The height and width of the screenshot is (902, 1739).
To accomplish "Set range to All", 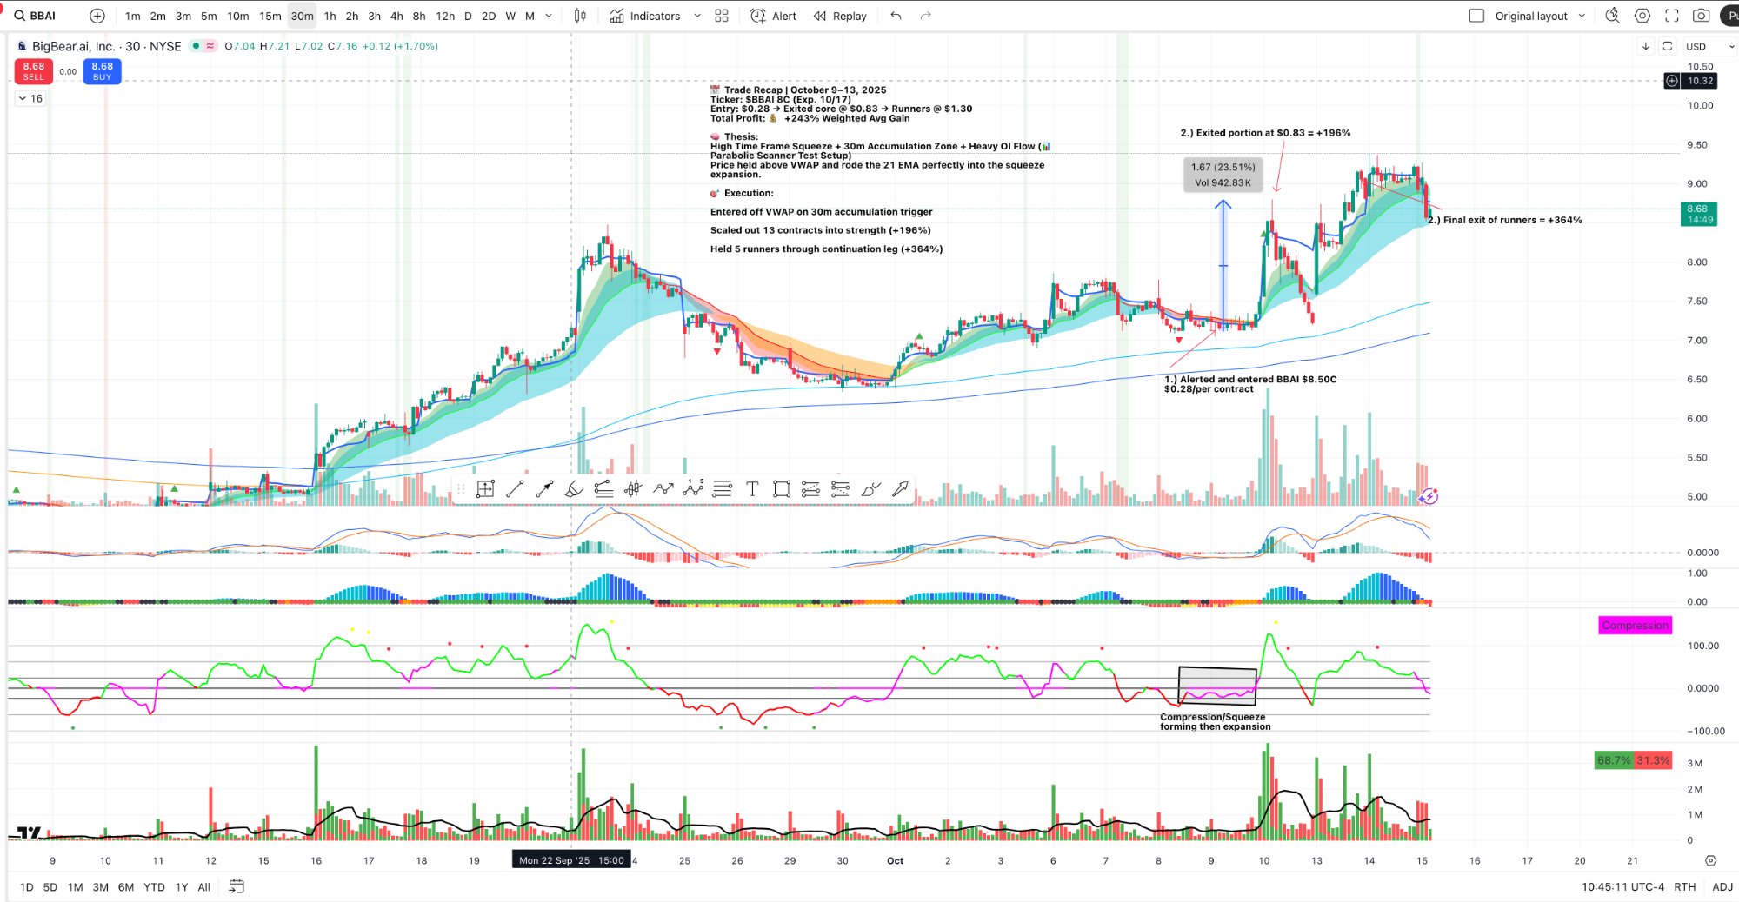I will coord(204,887).
